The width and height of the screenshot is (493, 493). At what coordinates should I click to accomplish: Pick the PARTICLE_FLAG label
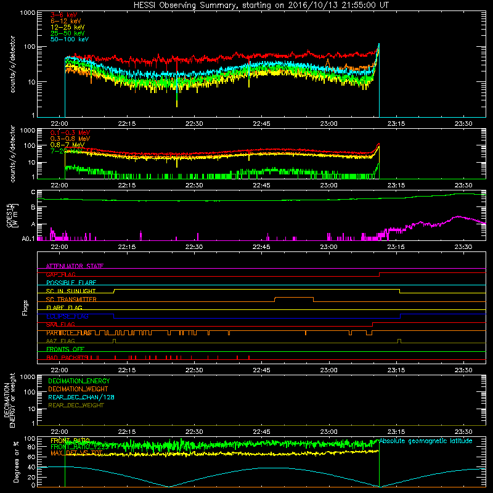pyautogui.click(x=69, y=333)
